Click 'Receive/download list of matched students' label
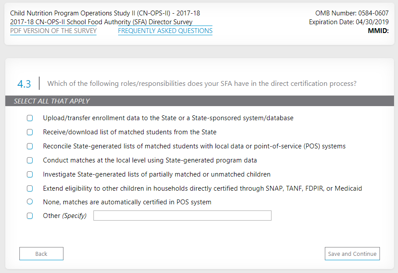 click(130, 132)
